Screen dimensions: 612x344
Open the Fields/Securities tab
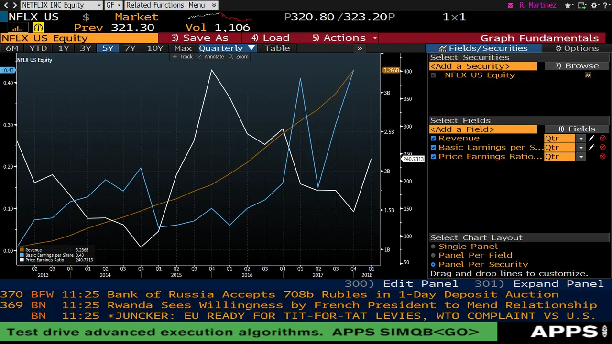pos(483,48)
